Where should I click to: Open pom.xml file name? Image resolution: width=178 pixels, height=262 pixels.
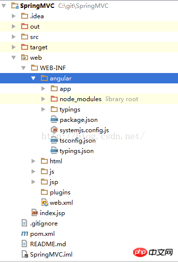42,234
